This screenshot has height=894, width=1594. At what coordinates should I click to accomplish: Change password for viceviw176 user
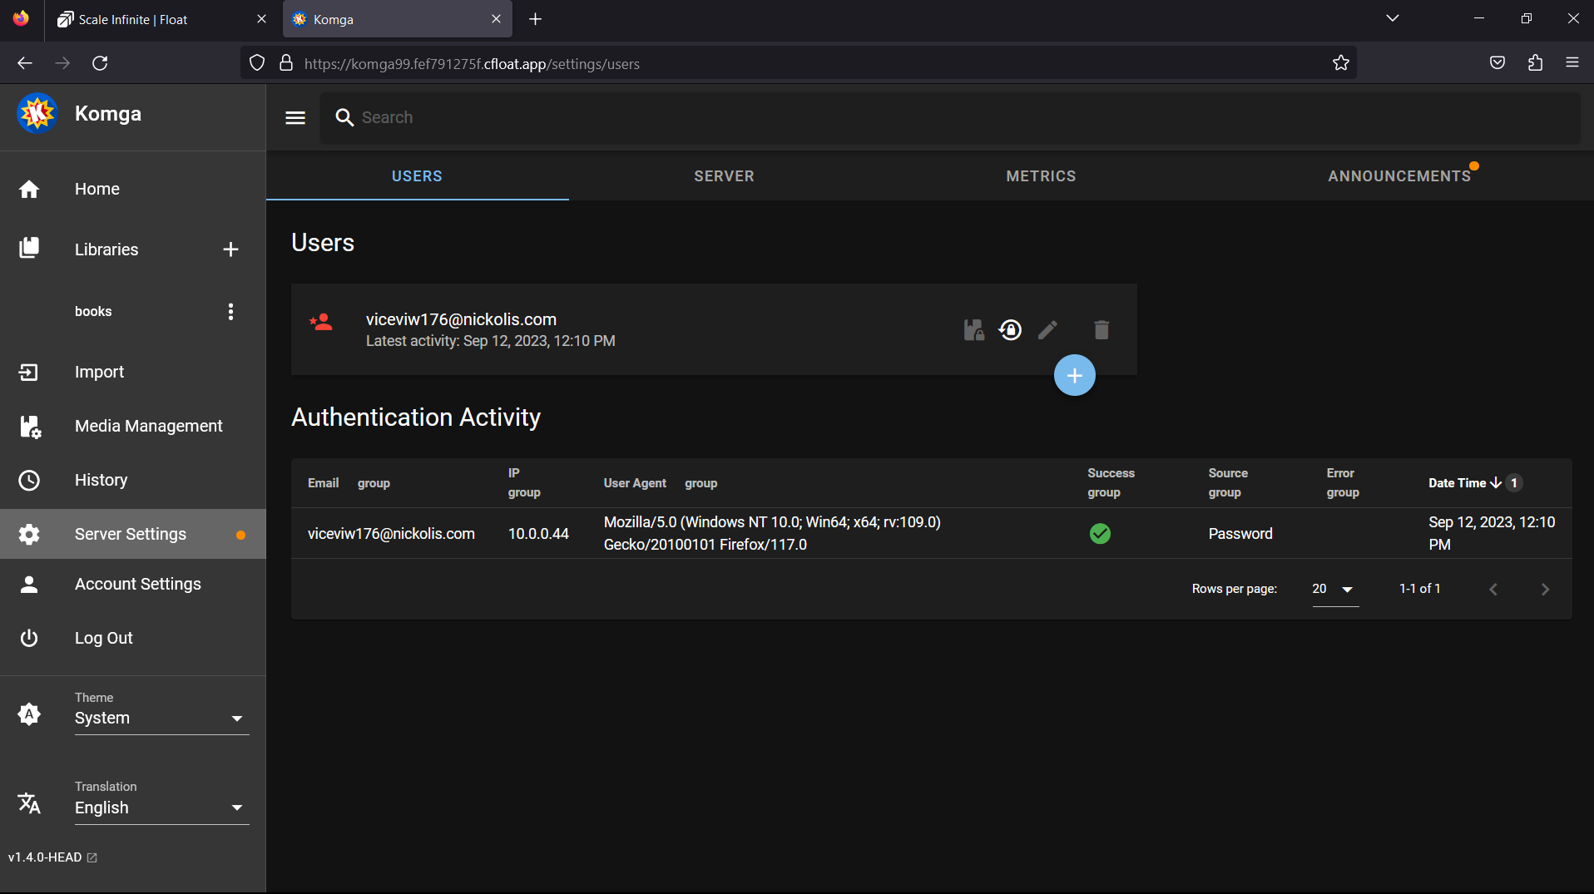coord(1010,330)
